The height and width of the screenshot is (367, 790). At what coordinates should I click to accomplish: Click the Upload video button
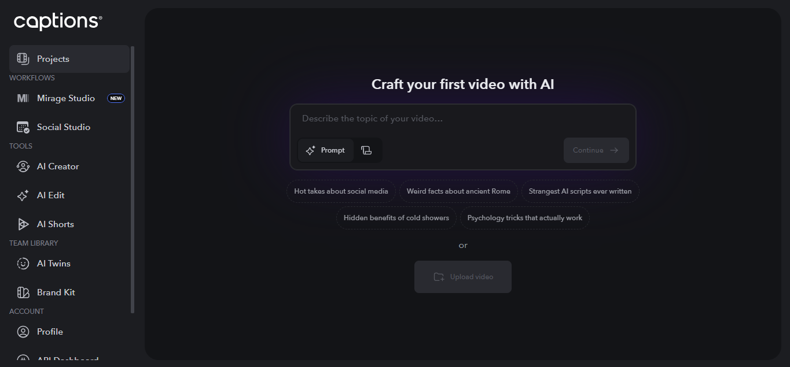462,276
